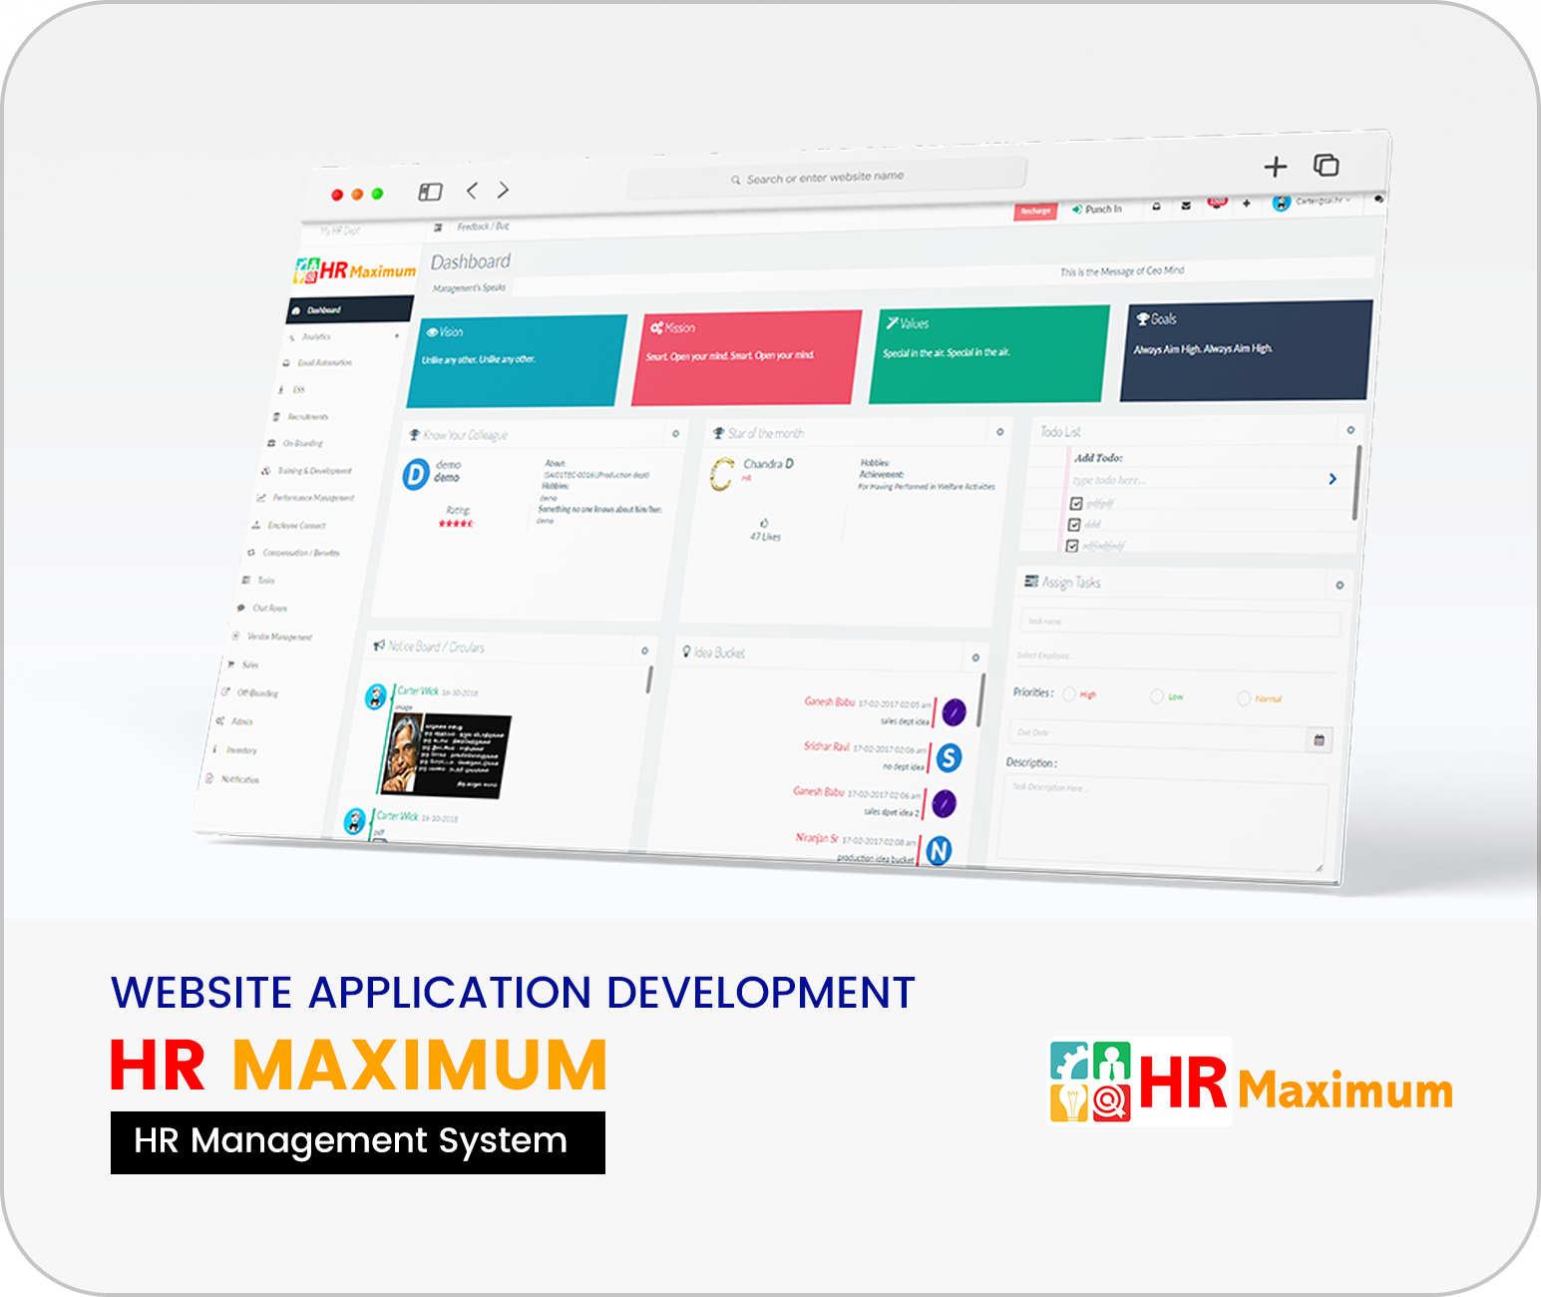Open the gear icon on Idea Bucket
The image size is (1541, 1297).
975,657
